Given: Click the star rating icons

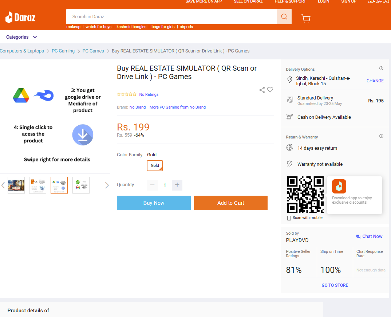Looking at the screenshot, I should click(x=127, y=94).
